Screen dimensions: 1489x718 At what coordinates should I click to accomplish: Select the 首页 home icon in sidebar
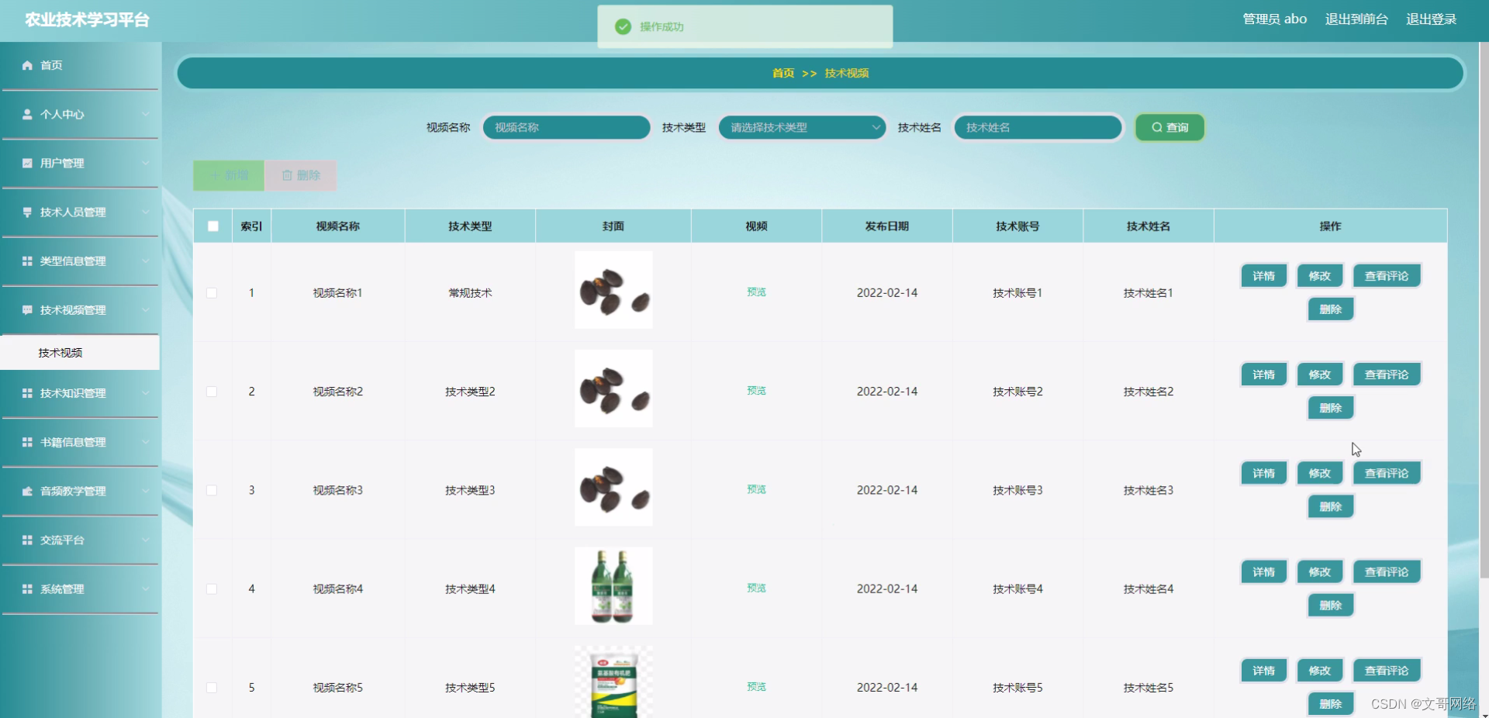pyautogui.click(x=26, y=65)
